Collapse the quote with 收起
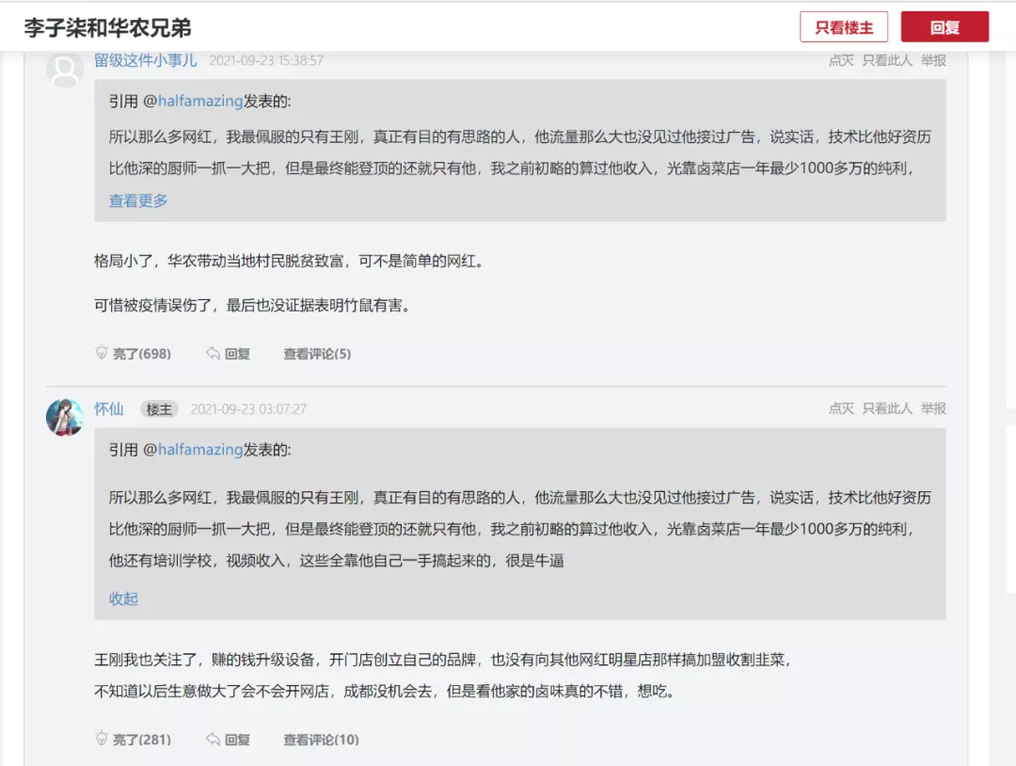The width and height of the screenshot is (1016, 766). (x=124, y=598)
